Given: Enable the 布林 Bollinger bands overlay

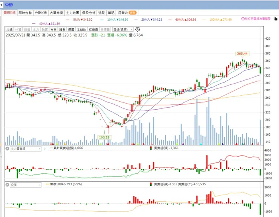Looking at the screenshot, I should (x=54, y=29).
